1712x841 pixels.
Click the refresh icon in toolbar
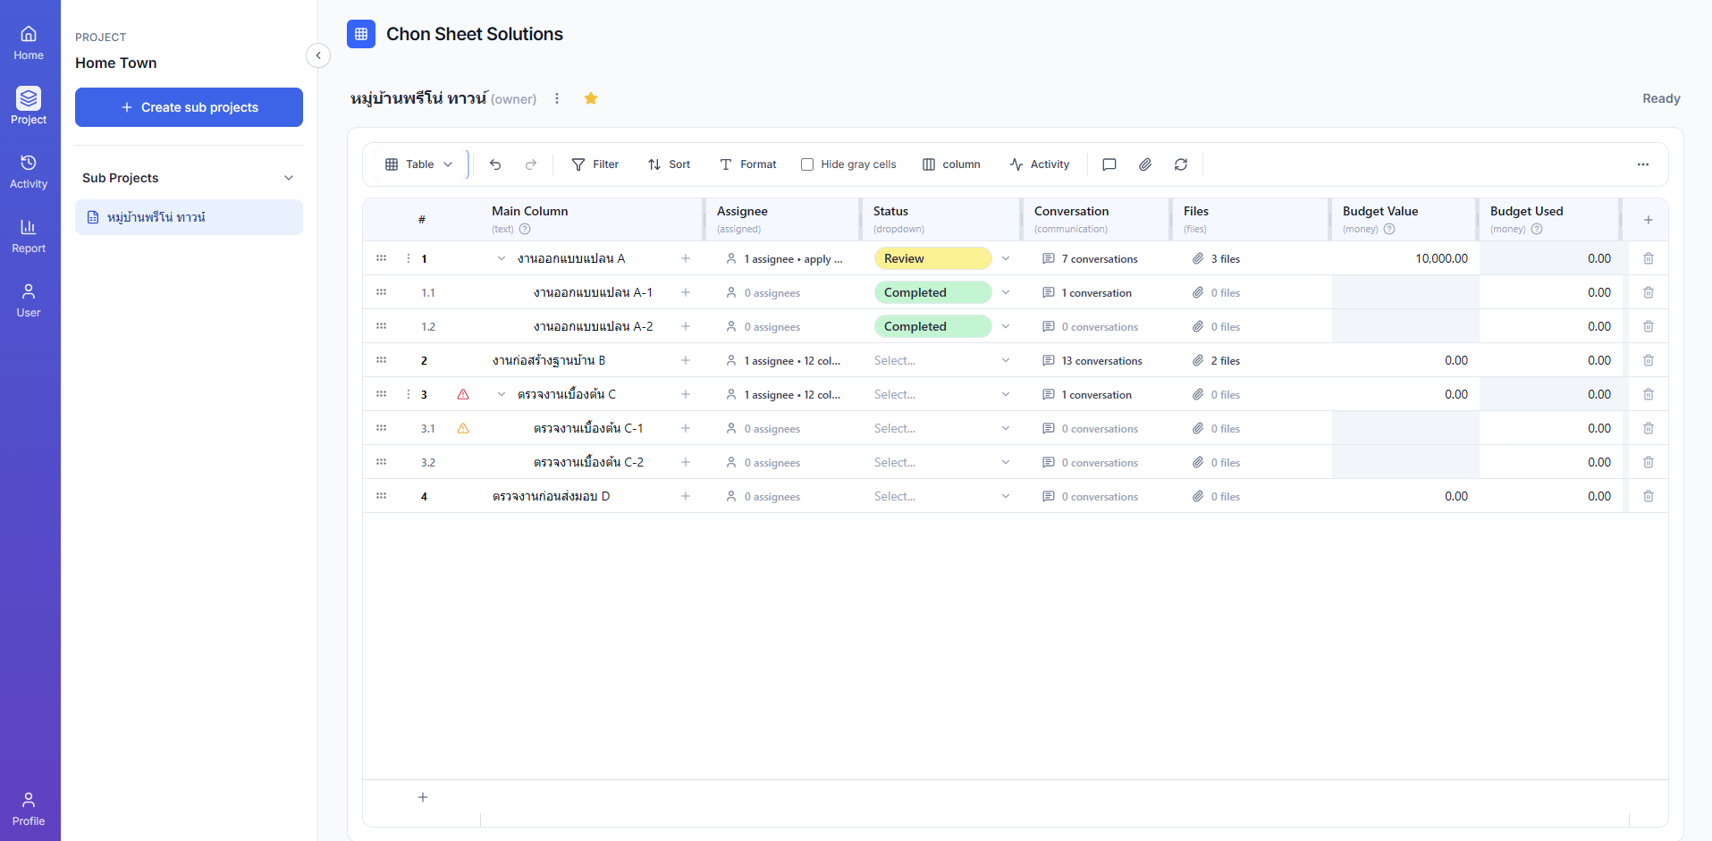point(1181,164)
